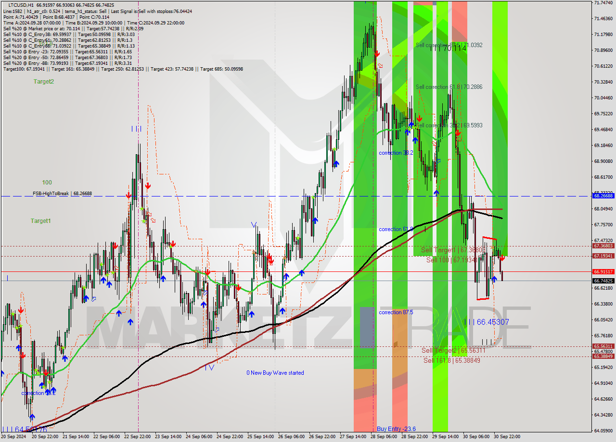Click the '0 New Buy Wave started' label
Viewport: 616px width, 442px height.
275,373
